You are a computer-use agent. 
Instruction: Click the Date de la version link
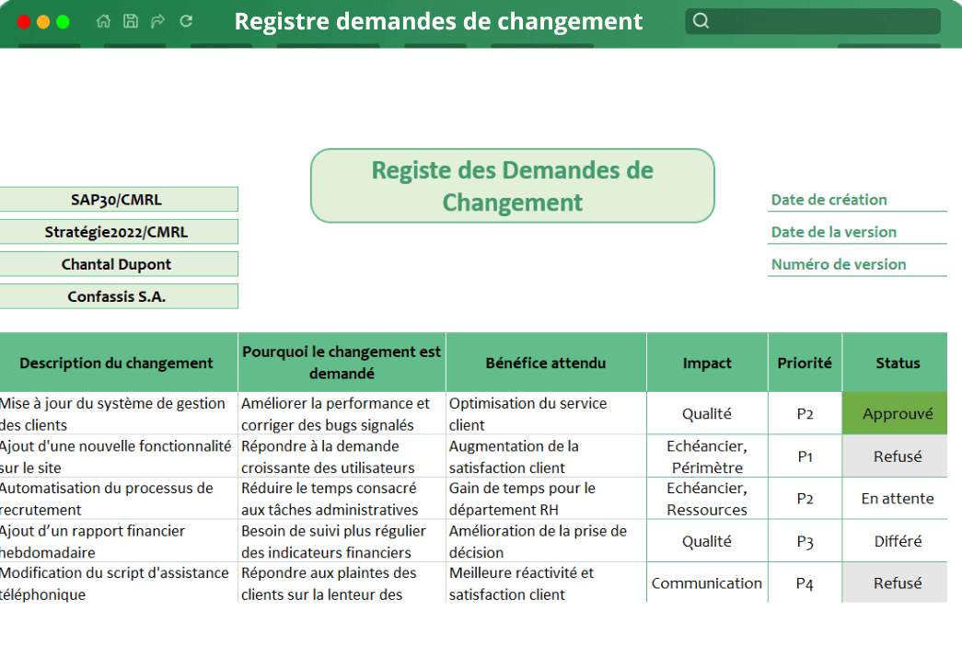pyautogui.click(x=829, y=233)
